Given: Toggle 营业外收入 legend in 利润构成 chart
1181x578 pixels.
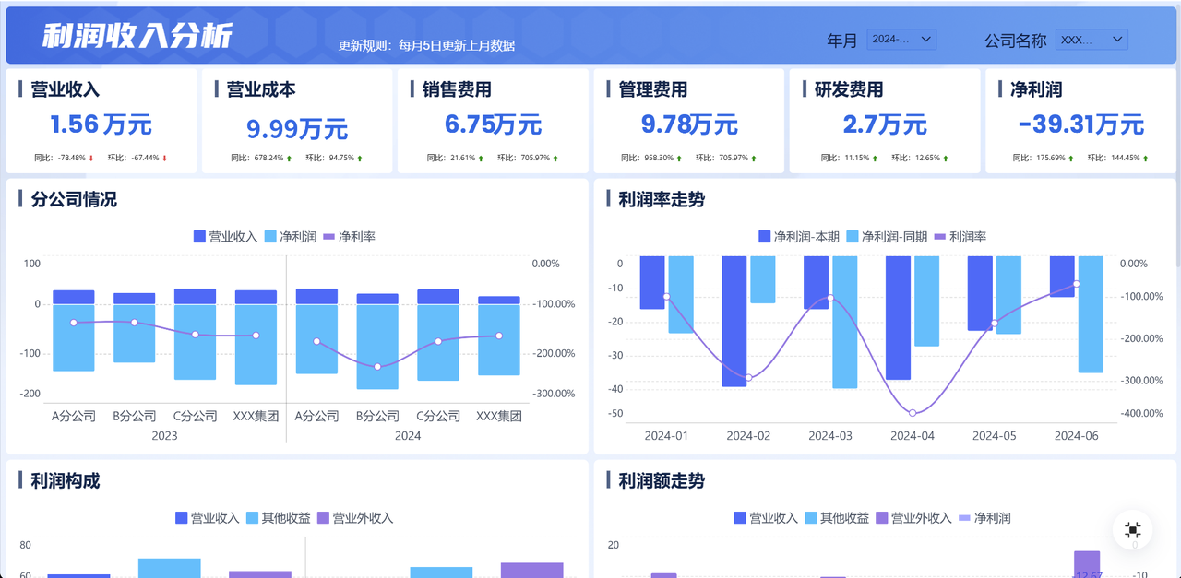Looking at the screenshot, I should (355, 518).
